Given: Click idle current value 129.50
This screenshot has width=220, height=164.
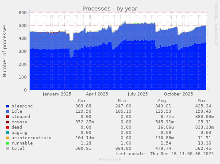Looking at the screenshot, I should 83,111.
